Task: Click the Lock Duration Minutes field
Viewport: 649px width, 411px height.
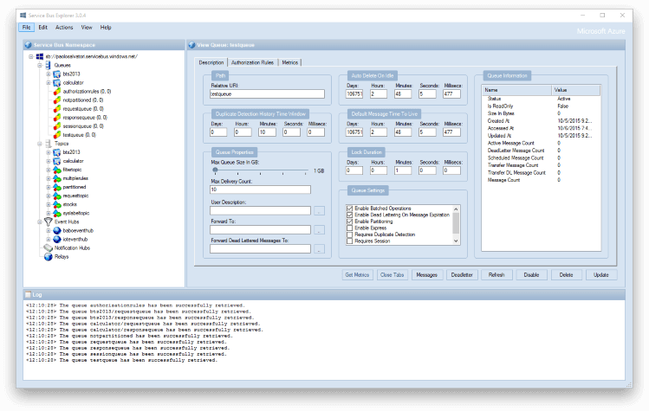Action: pyautogui.click(x=403, y=170)
